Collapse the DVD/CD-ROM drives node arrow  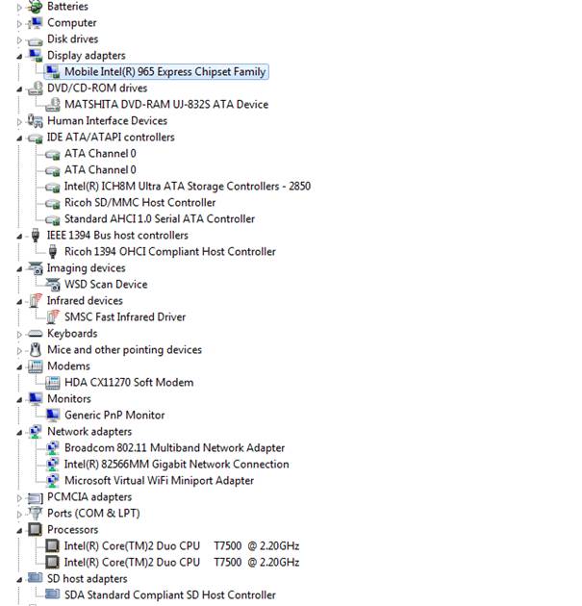(x=19, y=89)
